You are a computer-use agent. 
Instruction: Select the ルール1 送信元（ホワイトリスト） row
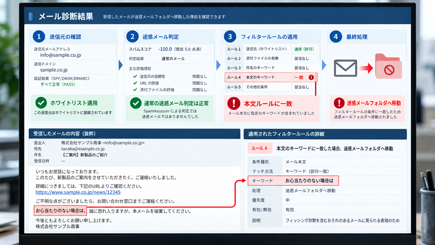tap(271, 49)
